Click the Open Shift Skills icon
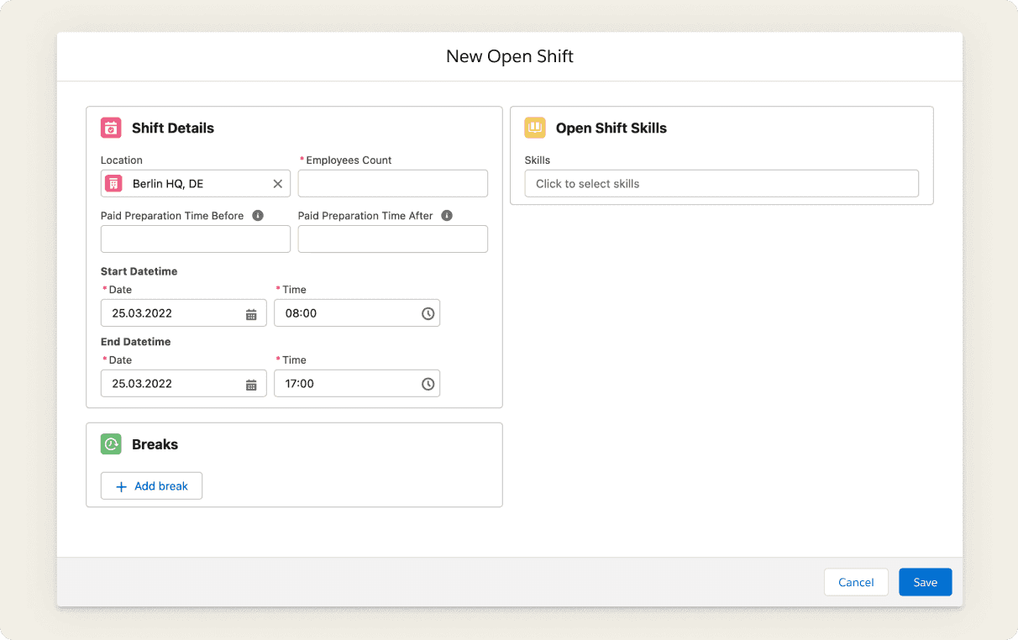This screenshot has width=1018, height=640. click(x=535, y=128)
